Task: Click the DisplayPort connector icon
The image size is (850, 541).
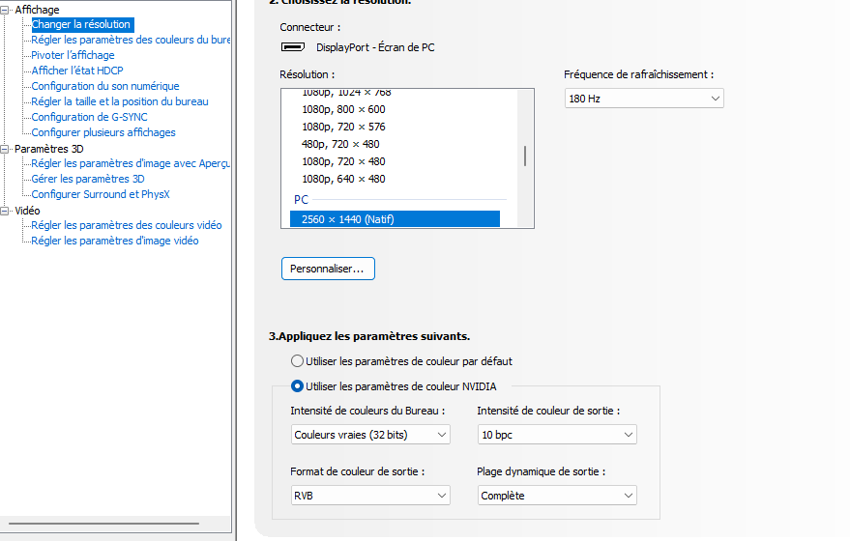Action: 293,47
